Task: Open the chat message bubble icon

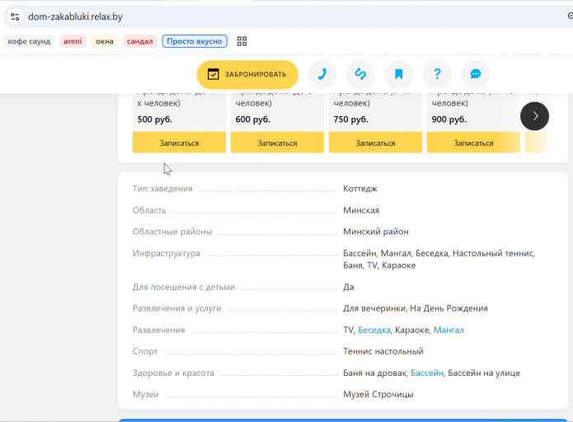Action: pyautogui.click(x=476, y=74)
